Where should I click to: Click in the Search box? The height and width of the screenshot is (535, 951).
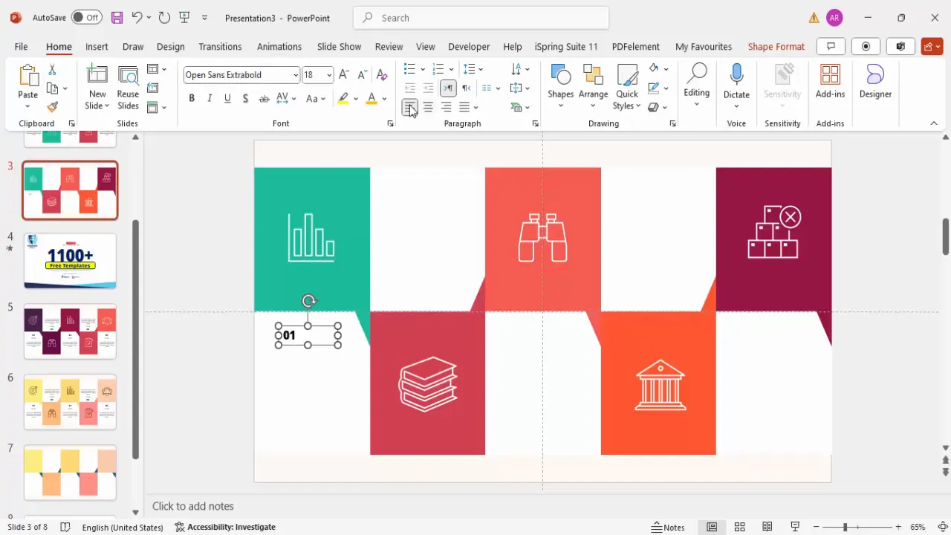click(x=481, y=18)
